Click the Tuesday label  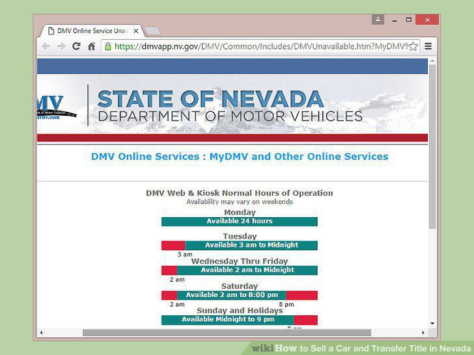click(x=240, y=236)
